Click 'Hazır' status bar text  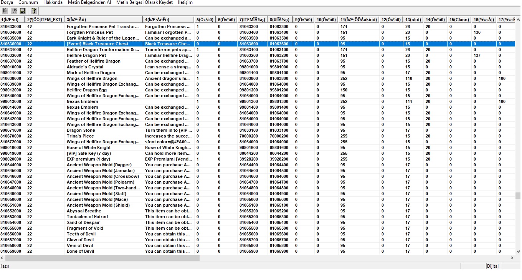point(5,266)
